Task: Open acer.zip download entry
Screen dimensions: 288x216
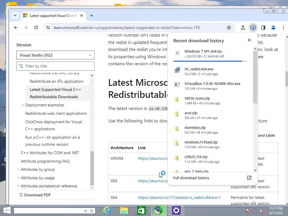Action: (210, 115)
